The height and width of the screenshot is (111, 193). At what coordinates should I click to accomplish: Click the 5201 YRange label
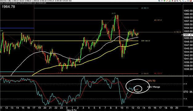tap(154, 87)
